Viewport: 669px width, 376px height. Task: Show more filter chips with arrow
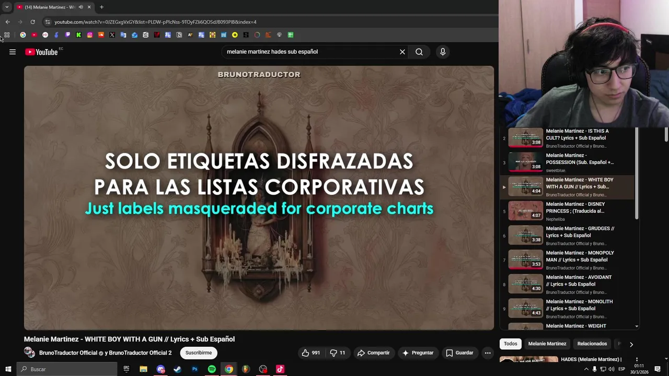pos(631,344)
